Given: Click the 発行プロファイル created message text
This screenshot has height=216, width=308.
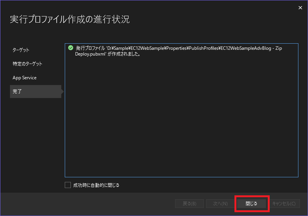Looking at the screenshot, I should 179,51.
